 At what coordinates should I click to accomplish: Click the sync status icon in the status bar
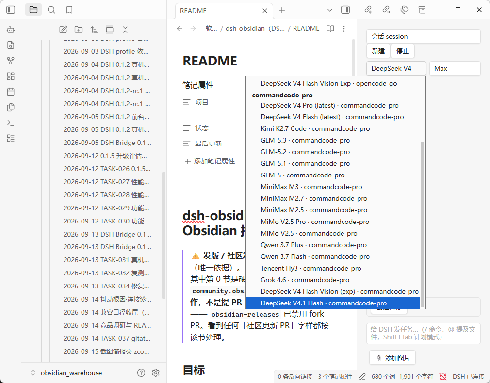tap(443, 377)
